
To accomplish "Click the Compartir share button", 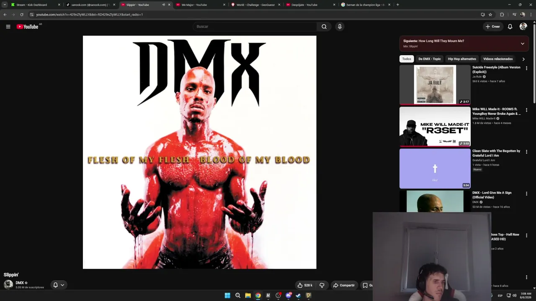I will click(344, 285).
